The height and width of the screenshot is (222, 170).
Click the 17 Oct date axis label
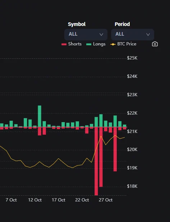click(x=59, y=200)
